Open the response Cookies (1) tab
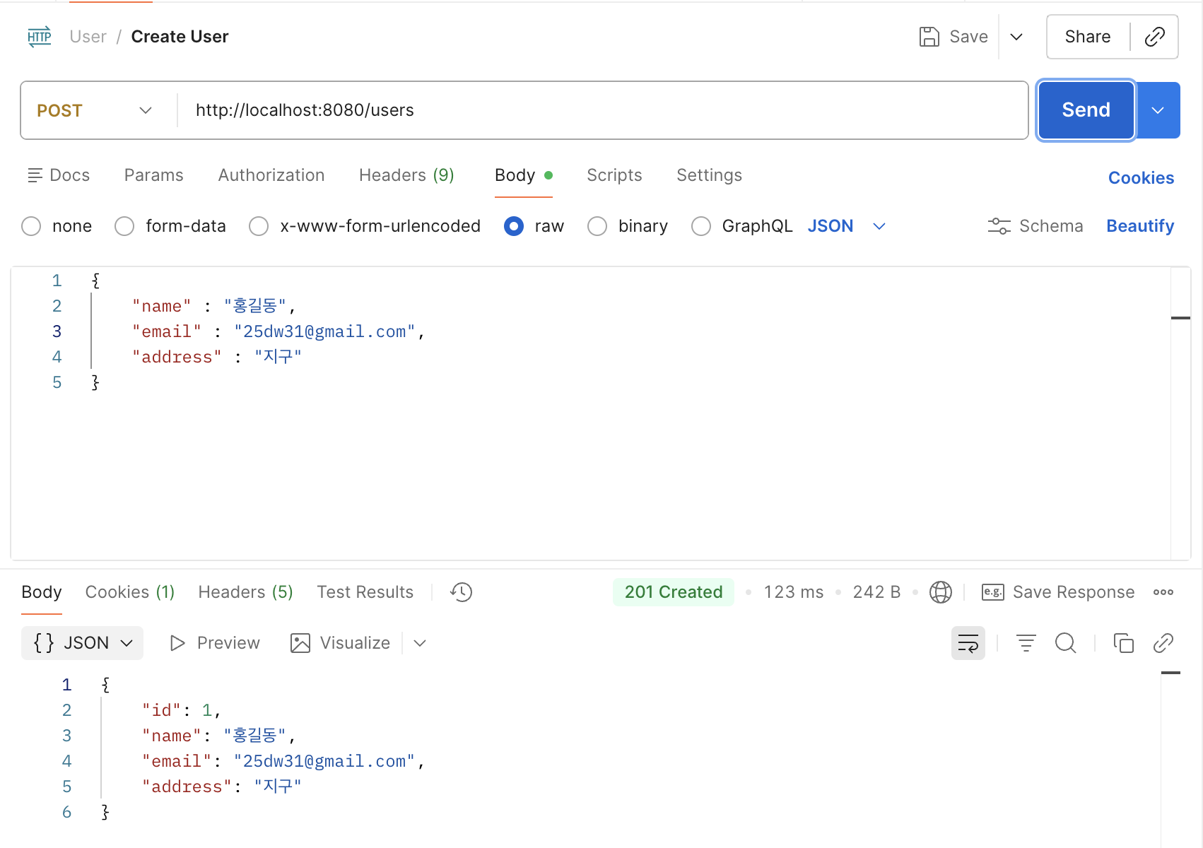Screen dimensions: 1203x848 click(x=130, y=592)
